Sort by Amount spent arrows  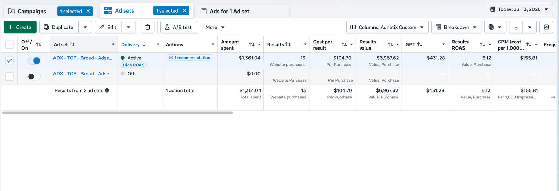click(252, 44)
